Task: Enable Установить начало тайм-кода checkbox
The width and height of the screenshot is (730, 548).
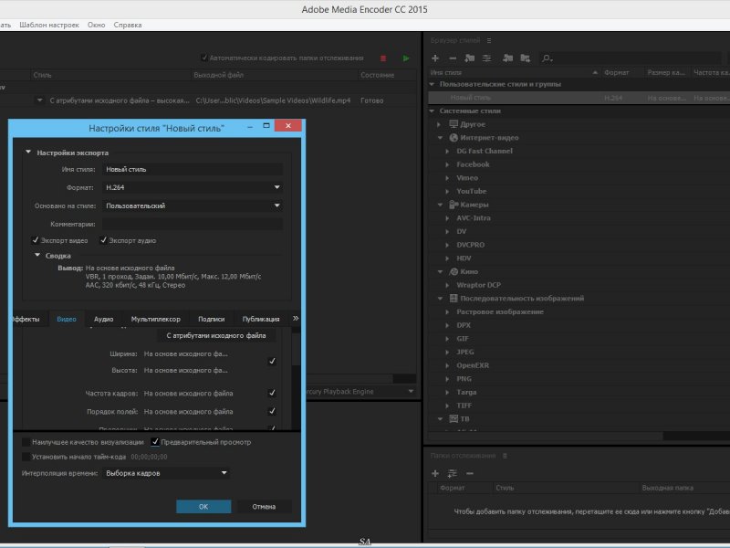Action: tap(26, 457)
